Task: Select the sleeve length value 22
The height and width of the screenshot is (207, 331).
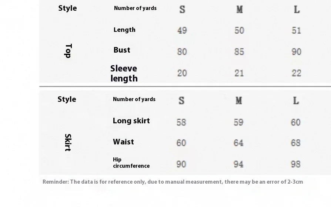Action: point(296,73)
